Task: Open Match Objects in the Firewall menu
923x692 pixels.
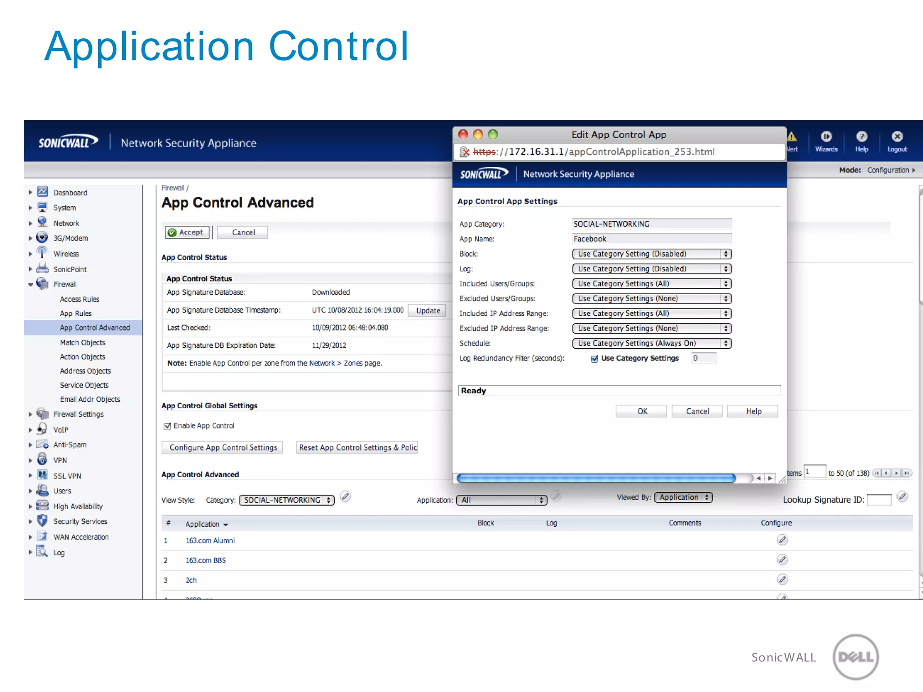Action: (x=82, y=342)
